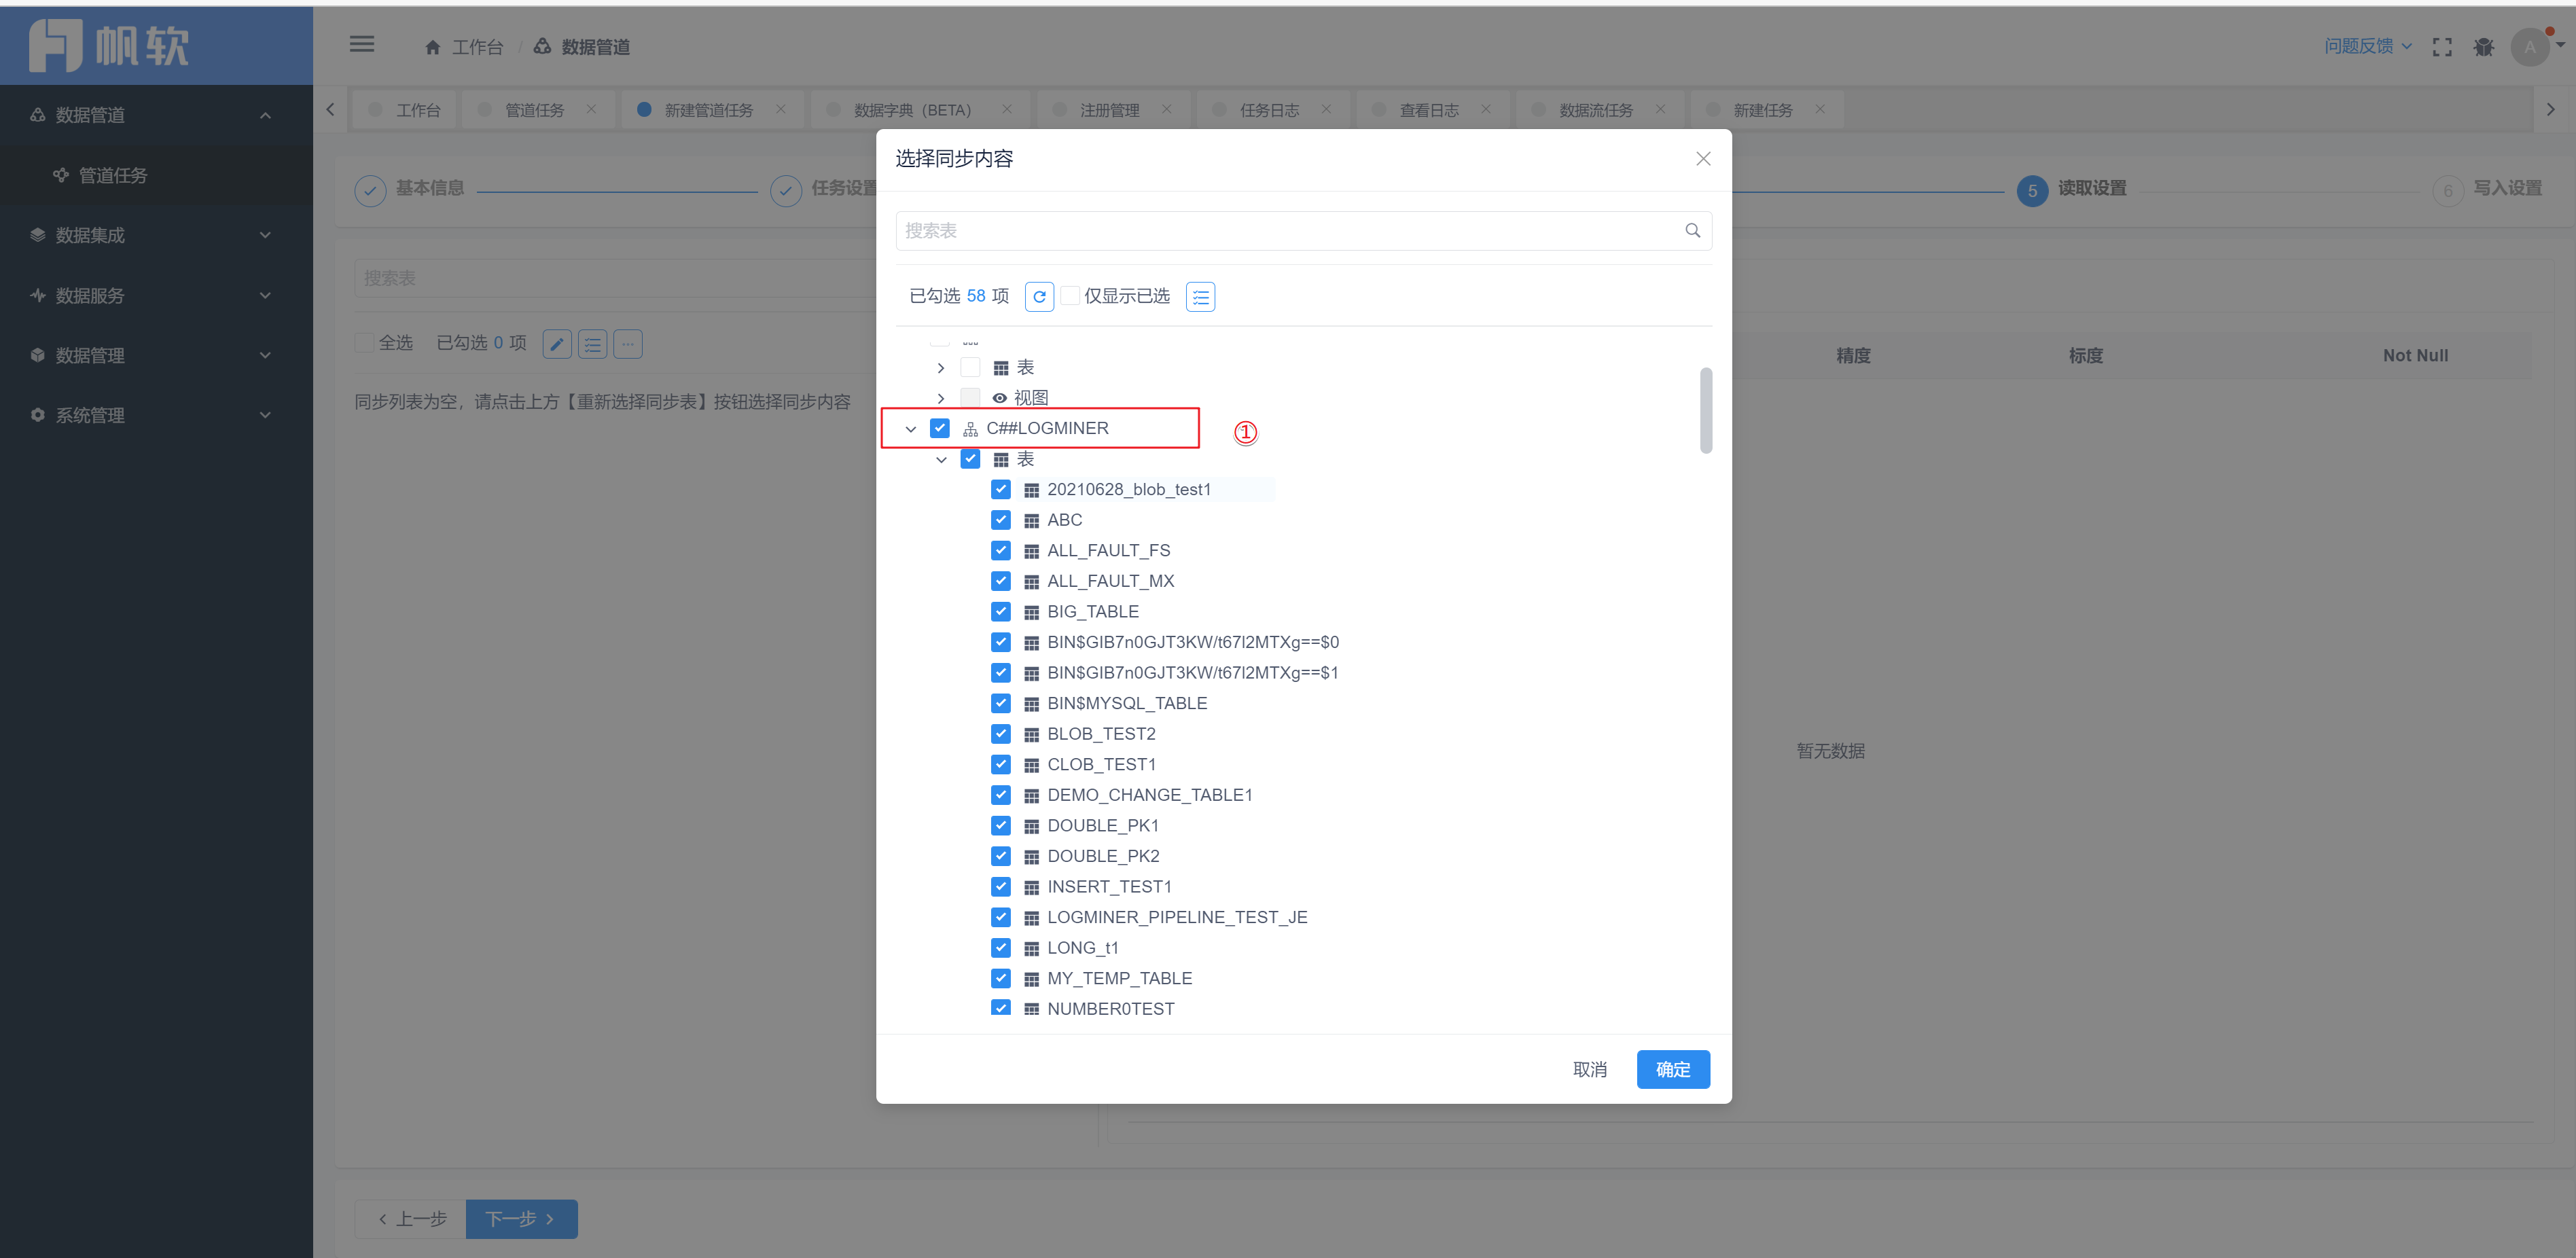Click the dialog's vertical scrollbar thumb

(x=1705, y=410)
